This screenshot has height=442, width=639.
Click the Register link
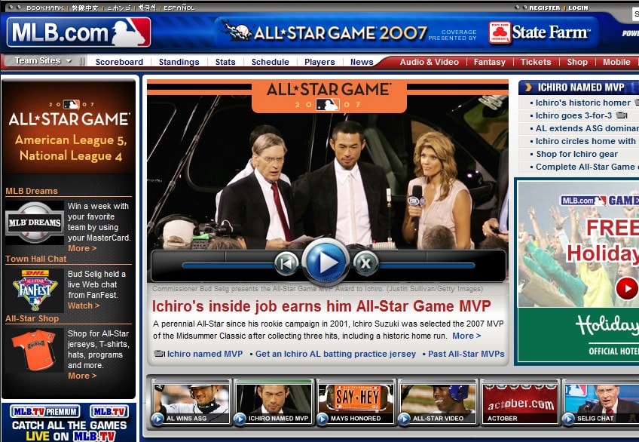tap(545, 8)
